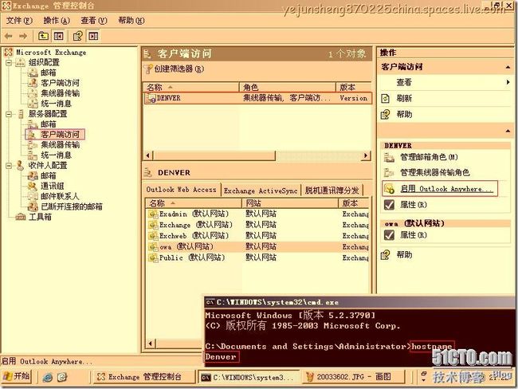Image resolution: width=518 pixels, height=389 pixels.
Task: Click the bottom 帮助 icon in actions pane
Action: click(386, 255)
